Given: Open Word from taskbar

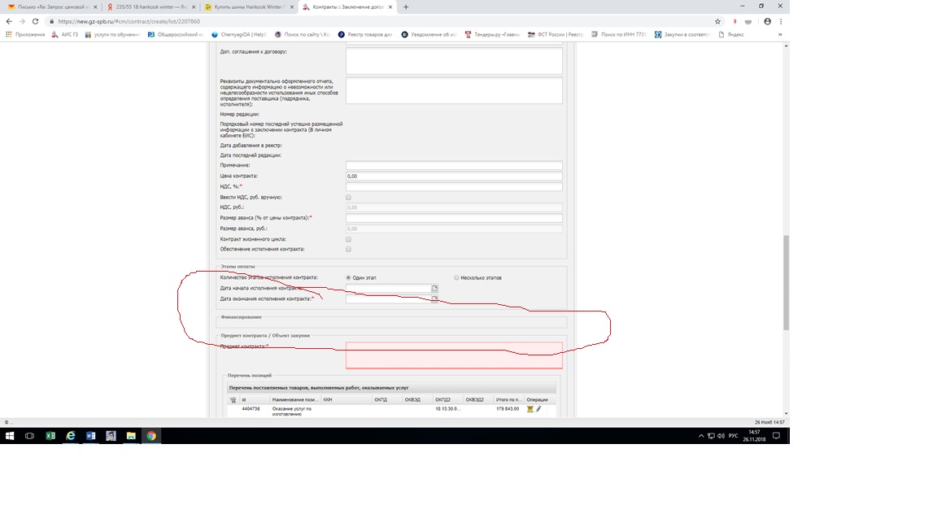Looking at the screenshot, I should click(x=91, y=436).
